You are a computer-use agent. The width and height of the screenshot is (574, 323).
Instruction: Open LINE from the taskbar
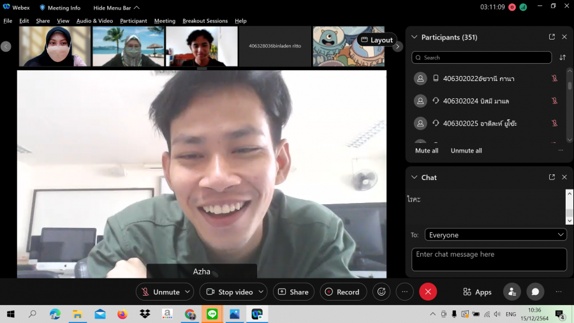coord(212,314)
